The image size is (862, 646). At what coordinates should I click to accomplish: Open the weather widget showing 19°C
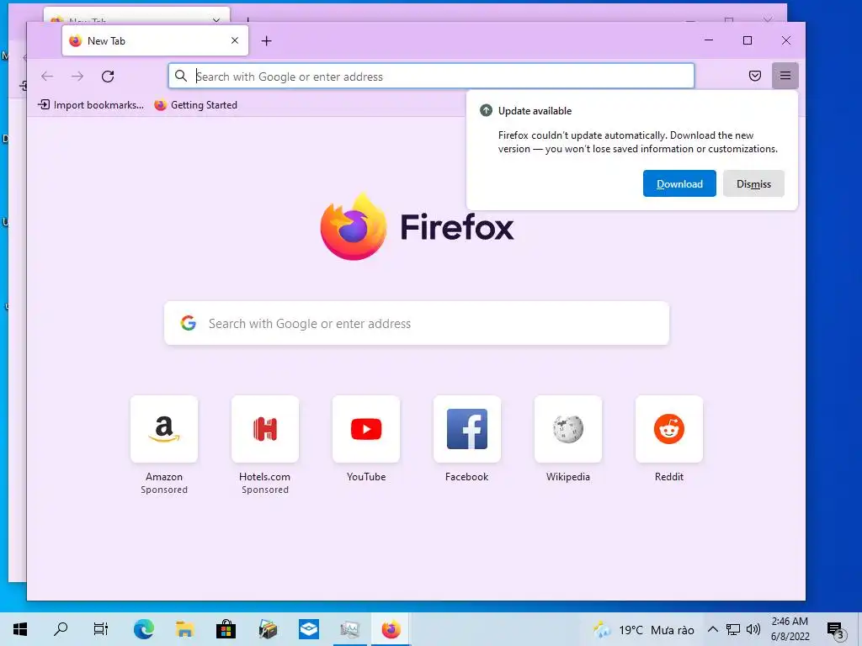point(644,629)
